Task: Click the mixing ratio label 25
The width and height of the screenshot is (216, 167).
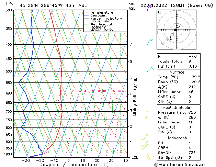Action: [x=125, y=91]
